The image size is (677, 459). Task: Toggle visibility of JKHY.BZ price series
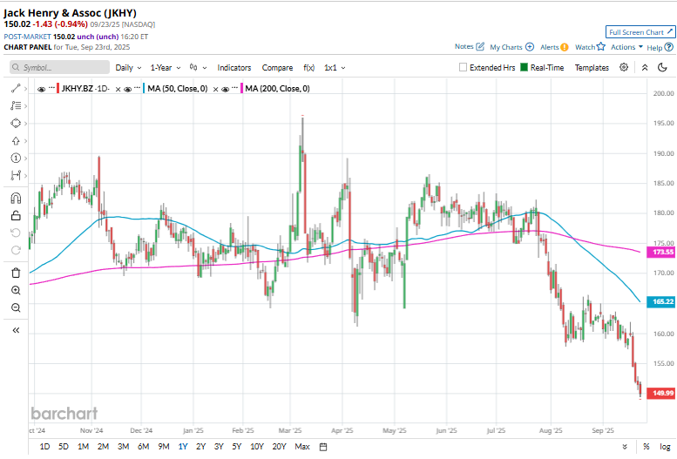pyautogui.click(x=42, y=89)
